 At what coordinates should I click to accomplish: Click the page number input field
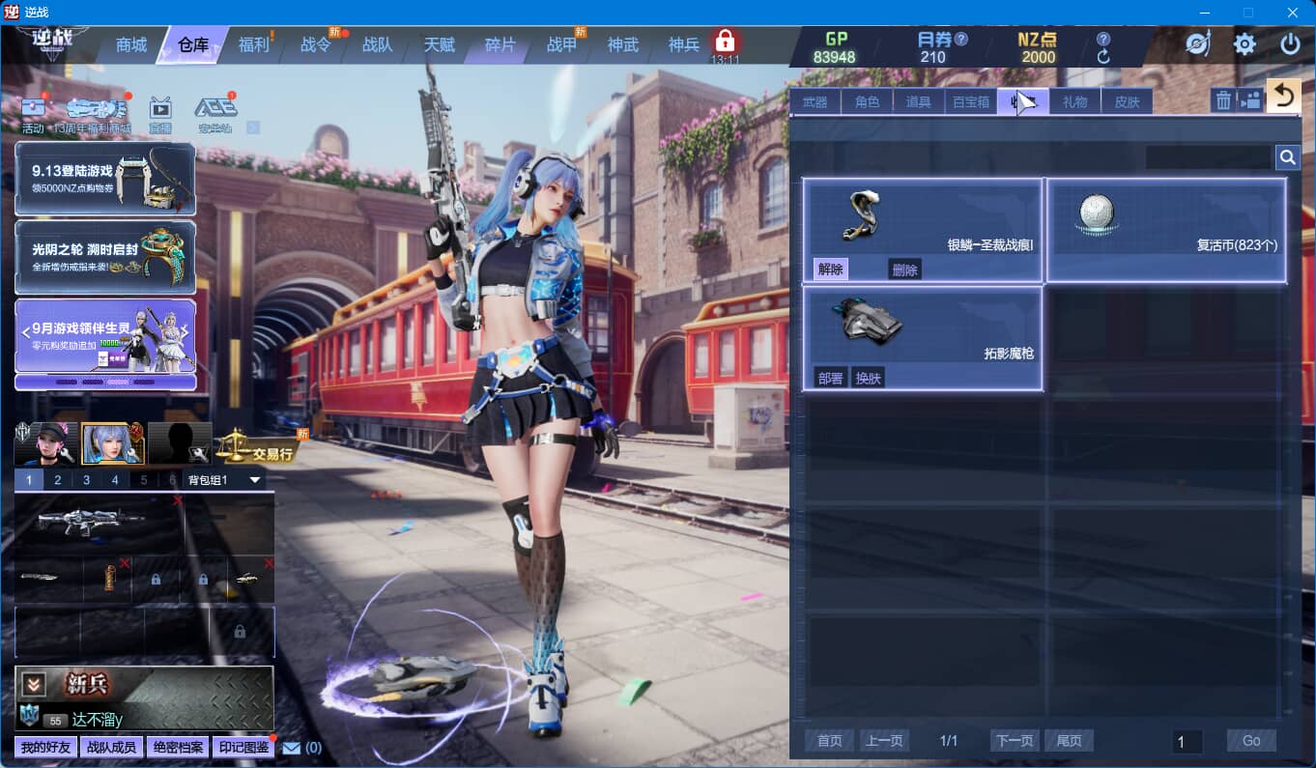pos(1187,741)
